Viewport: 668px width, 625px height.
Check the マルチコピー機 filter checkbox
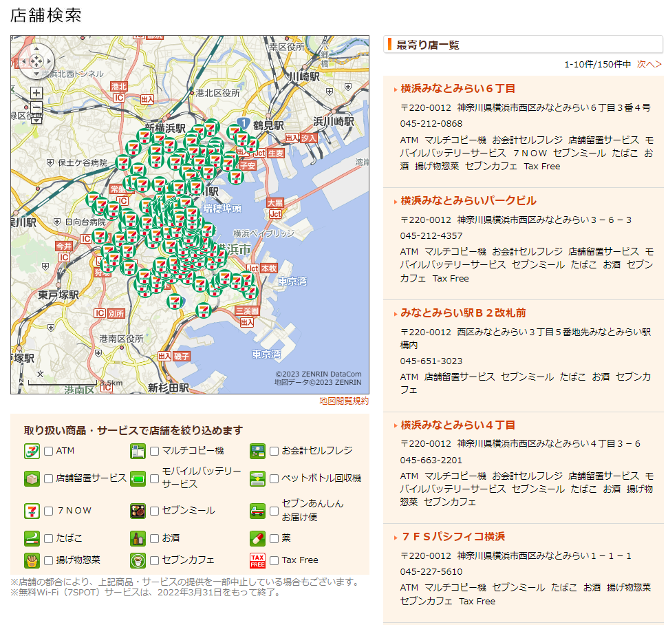(154, 451)
